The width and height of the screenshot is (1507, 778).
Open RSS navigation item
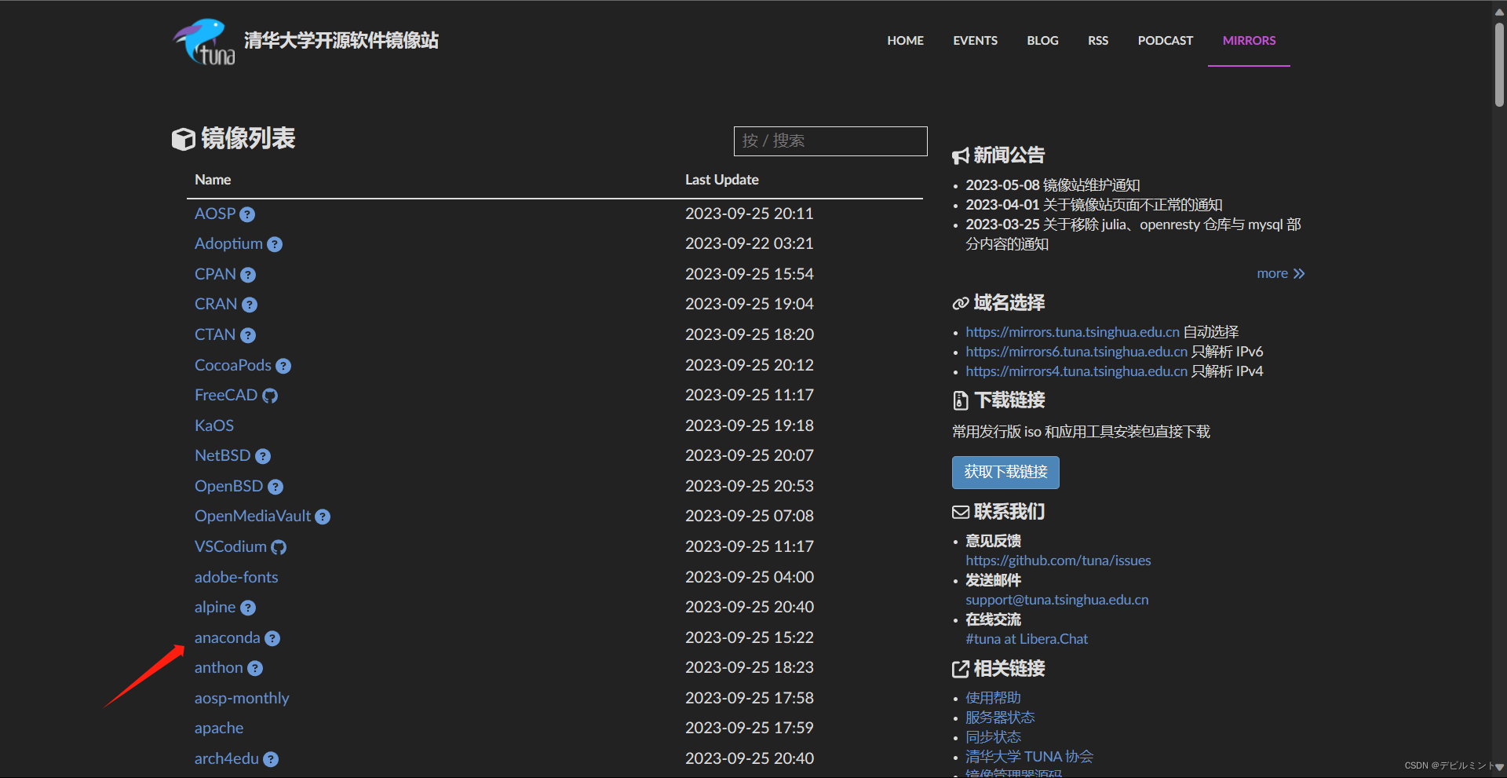pyautogui.click(x=1098, y=41)
